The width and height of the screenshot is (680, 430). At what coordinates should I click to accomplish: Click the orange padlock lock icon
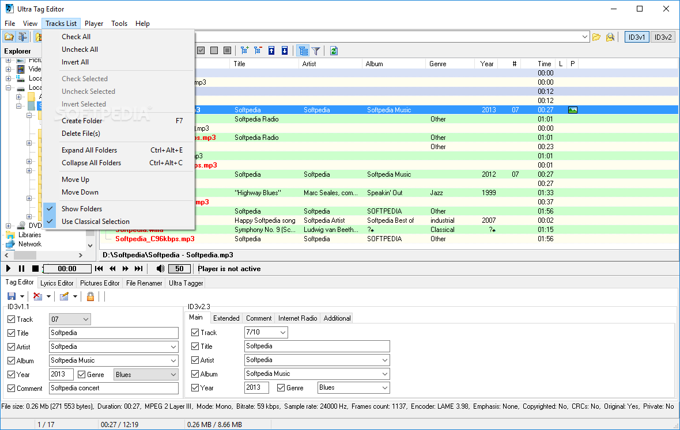pos(90,296)
